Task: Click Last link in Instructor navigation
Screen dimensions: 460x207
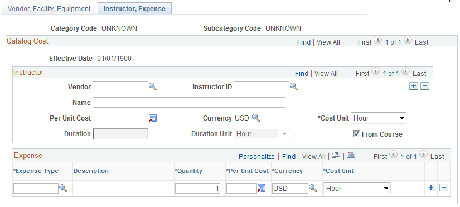Action: (x=419, y=74)
